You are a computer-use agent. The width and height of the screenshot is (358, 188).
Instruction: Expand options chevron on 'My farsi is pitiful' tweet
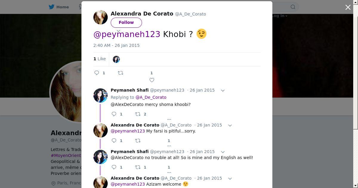pos(230,125)
